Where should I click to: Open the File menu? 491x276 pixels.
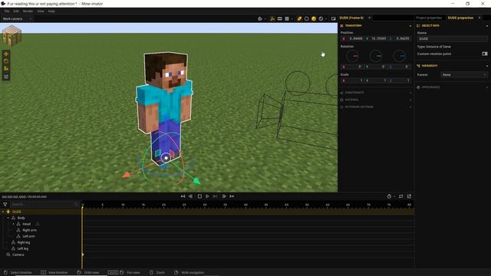click(x=7, y=11)
